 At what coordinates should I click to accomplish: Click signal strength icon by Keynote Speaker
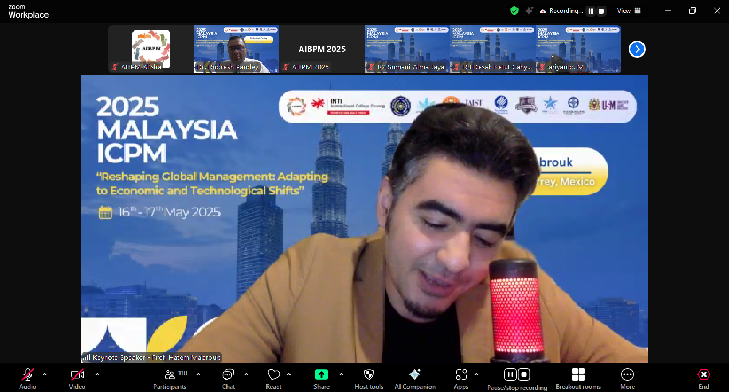click(x=86, y=358)
